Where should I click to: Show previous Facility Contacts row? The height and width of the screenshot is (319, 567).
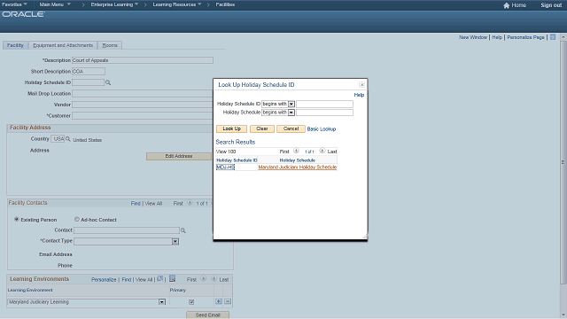(x=190, y=203)
